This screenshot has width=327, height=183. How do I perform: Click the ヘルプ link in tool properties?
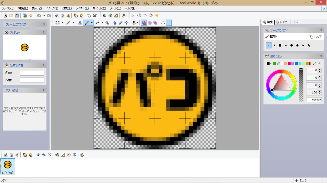(x=316, y=37)
